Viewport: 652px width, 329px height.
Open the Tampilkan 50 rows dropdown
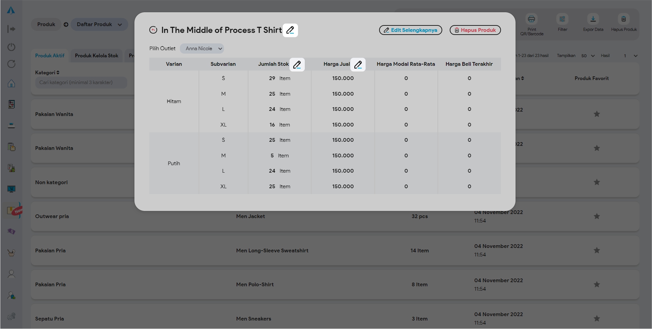coord(588,56)
